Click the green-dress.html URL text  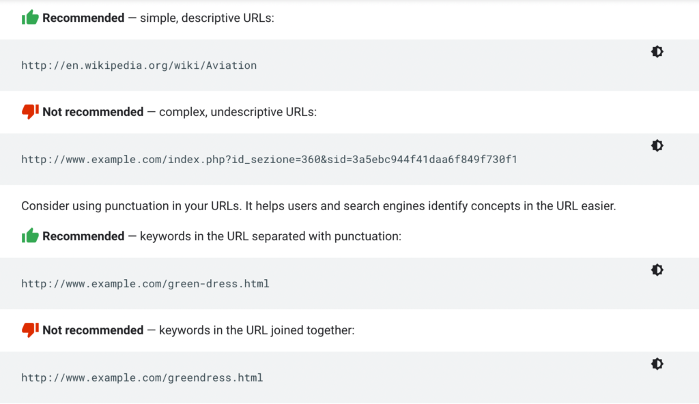point(145,284)
